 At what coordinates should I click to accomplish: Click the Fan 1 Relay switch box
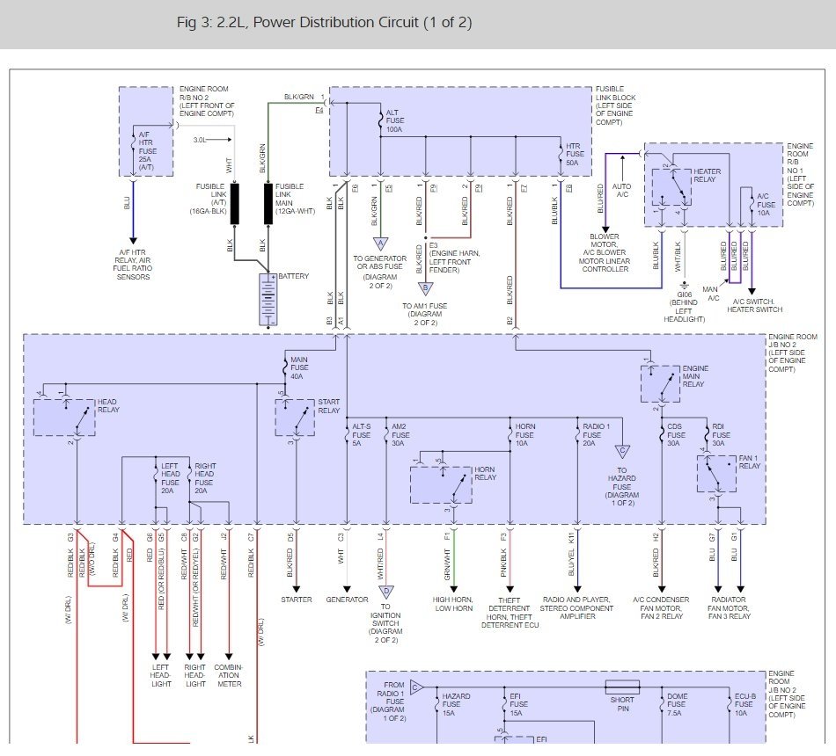coord(716,474)
